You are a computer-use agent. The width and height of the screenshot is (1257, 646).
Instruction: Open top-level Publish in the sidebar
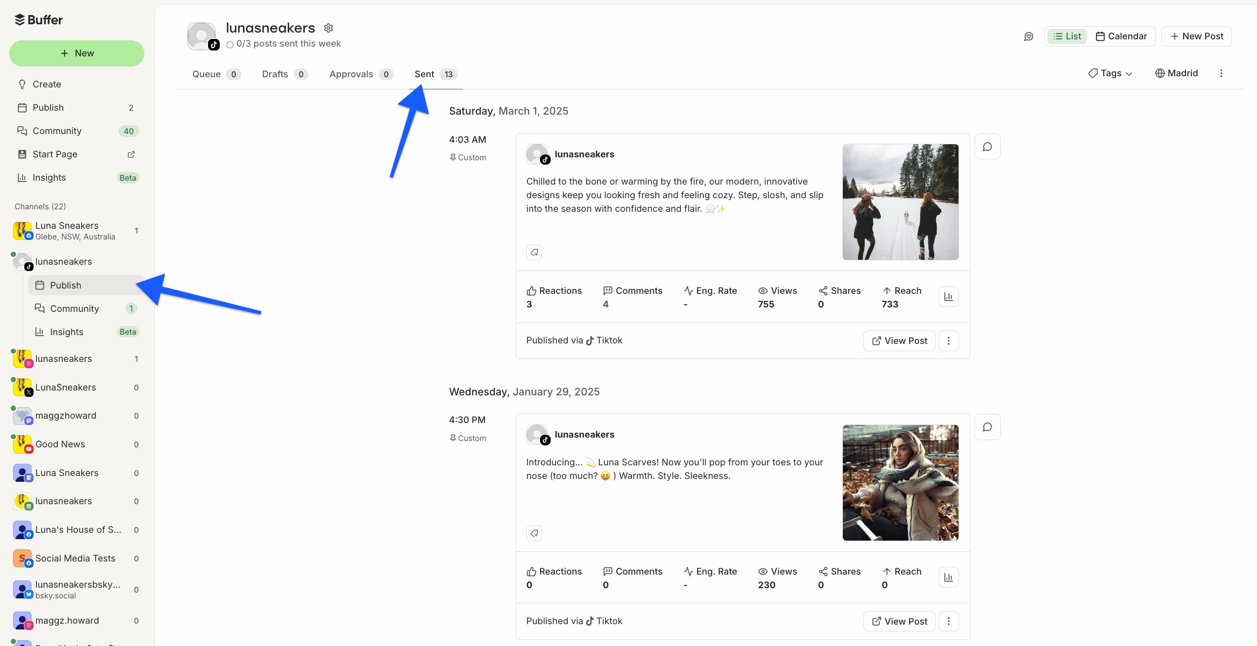tap(77, 108)
